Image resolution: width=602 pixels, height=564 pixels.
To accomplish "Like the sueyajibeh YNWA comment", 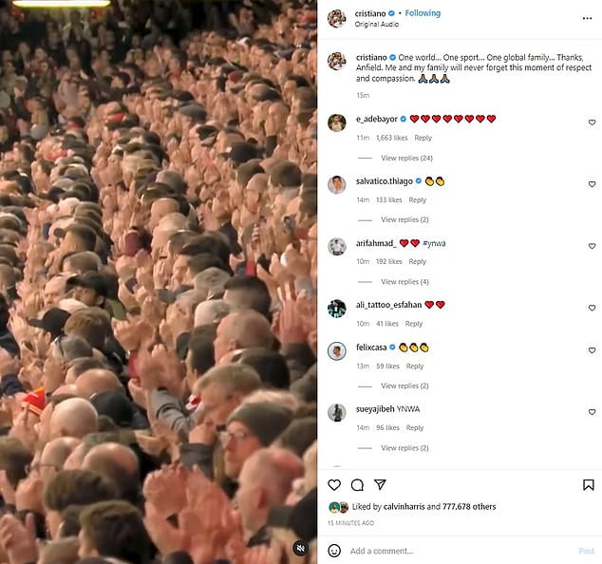I will 592,412.
